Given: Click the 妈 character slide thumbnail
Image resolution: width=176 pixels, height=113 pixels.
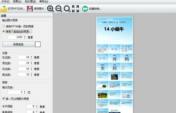Looking at the screenshot, I should [126, 58].
